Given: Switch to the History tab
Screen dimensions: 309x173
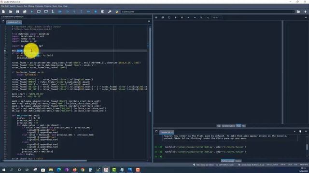Looking at the screenshot, I should [238, 161].
